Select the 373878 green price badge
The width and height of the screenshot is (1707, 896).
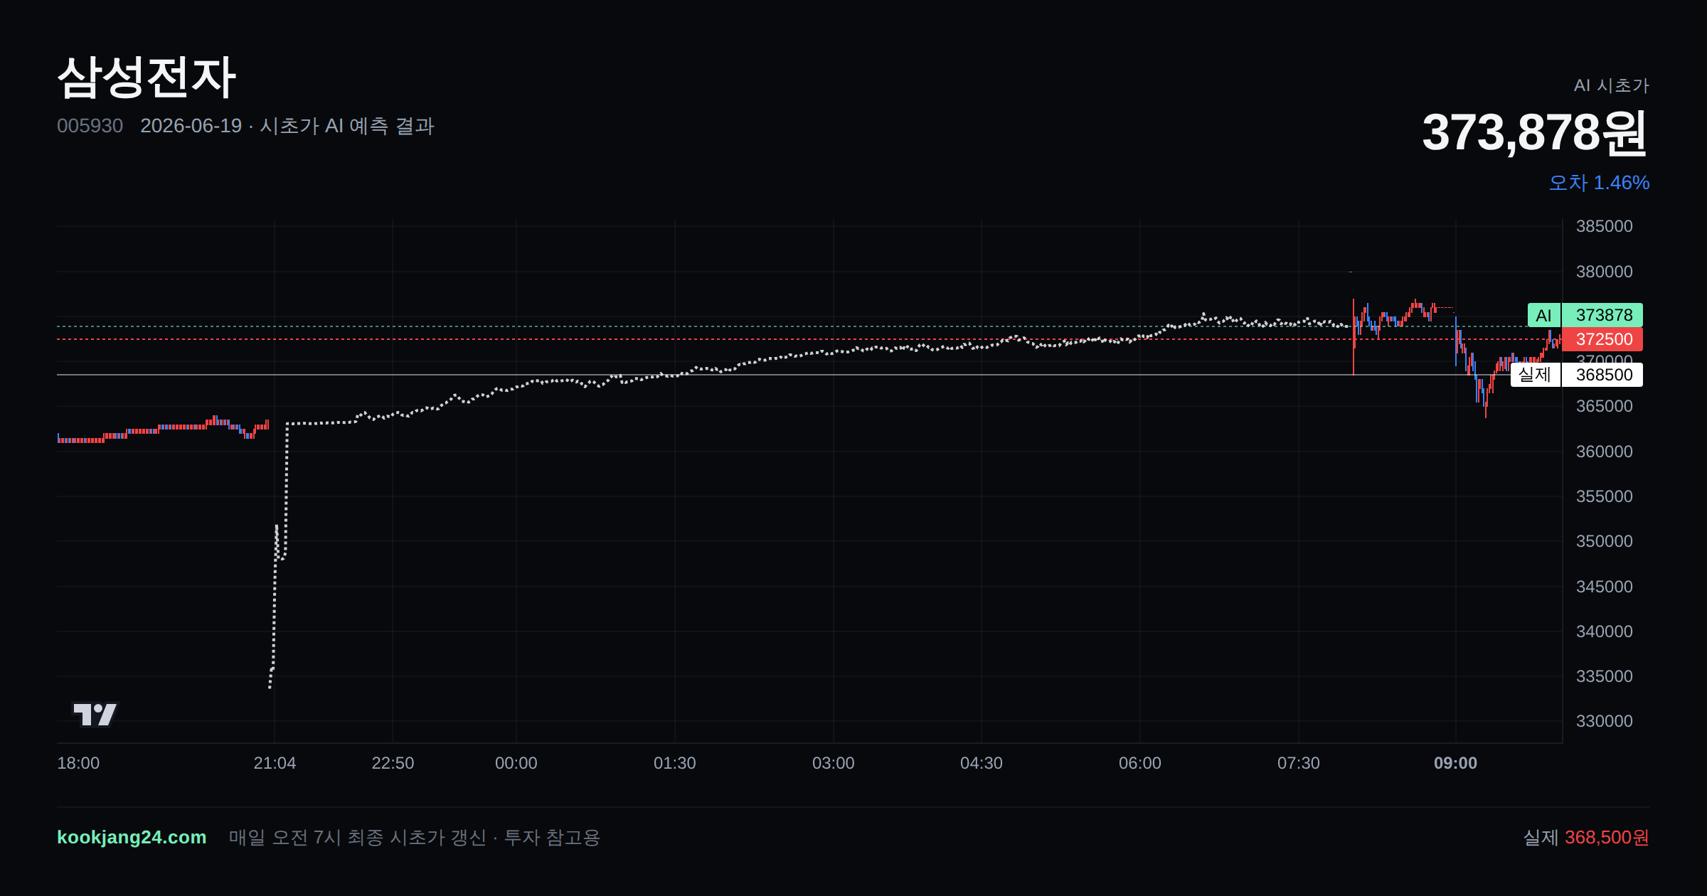(x=1603, y=315)
